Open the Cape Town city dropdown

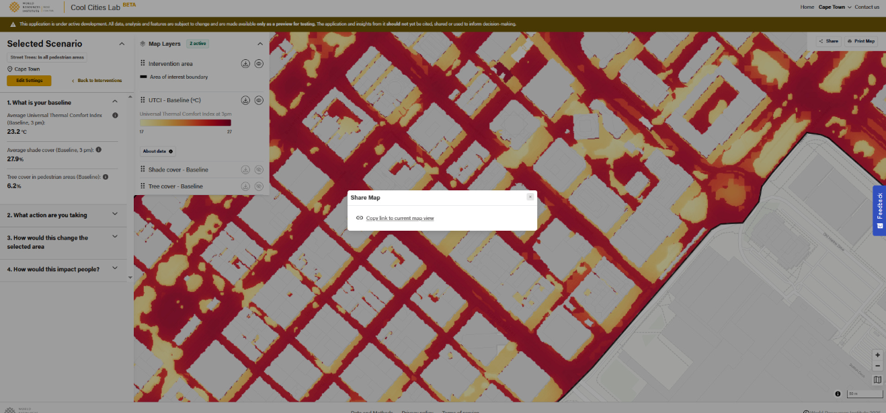[x=835, y=7]
